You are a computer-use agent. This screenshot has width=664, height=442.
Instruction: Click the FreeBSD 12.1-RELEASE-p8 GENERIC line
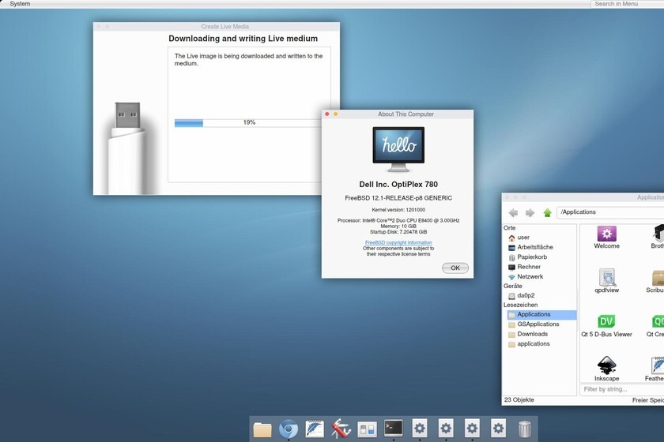[398, 198]
